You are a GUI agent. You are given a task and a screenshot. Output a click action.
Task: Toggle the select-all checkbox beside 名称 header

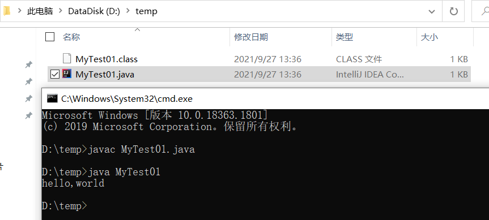tap(50, 37)
